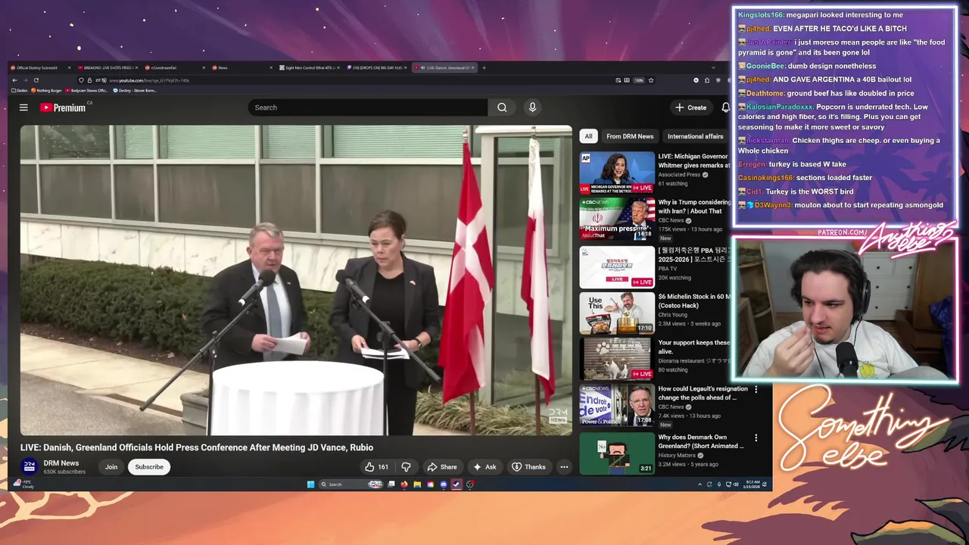
Task: Open the notifications bell
Action: tap(725, 107)
